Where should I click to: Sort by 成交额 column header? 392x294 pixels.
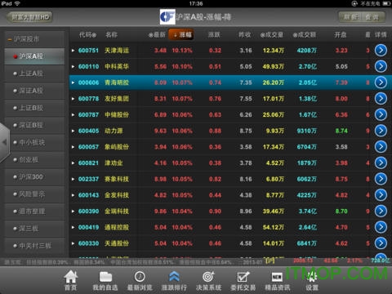[305, 35]
